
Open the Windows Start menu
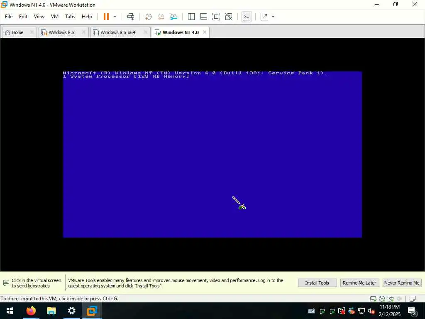point(10,311)
